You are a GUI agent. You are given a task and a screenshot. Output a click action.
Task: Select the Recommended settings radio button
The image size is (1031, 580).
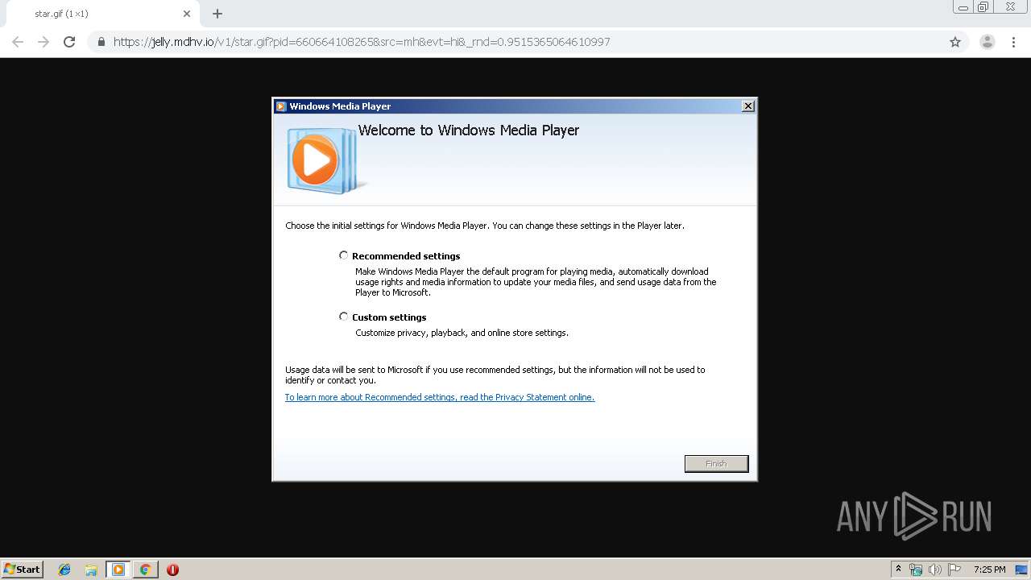(x=344, y=255)
